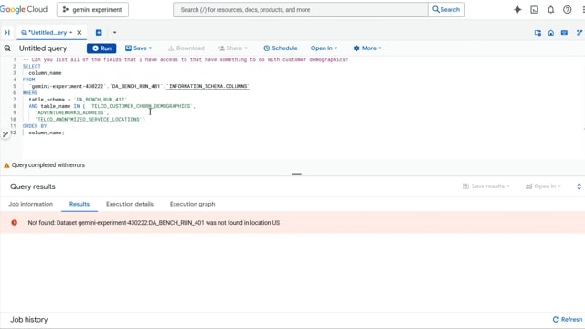Image resolution: width=585 pixels, height=329 pixels.
Task: Expand the Save dropdown
Action: pos(138,48)
